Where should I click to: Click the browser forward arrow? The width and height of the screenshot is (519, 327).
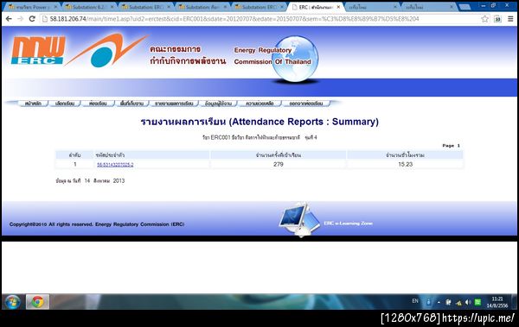click(x=20, y=19)
